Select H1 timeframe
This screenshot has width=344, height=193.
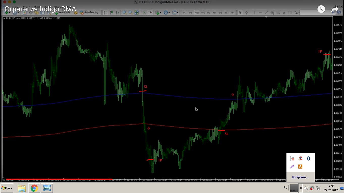pyautogui.click(x=209, y=13)
